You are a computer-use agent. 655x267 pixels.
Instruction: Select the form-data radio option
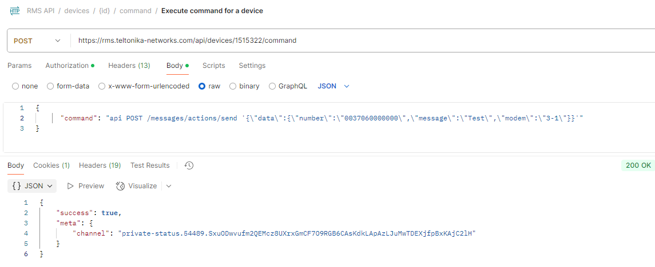point(50,86)
